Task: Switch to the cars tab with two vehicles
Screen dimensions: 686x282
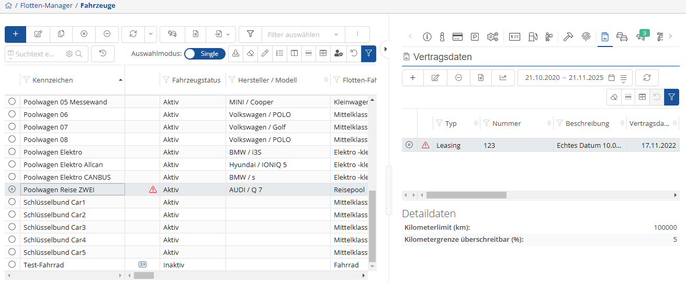Action: pyautogui.click(x=622, y=37)
